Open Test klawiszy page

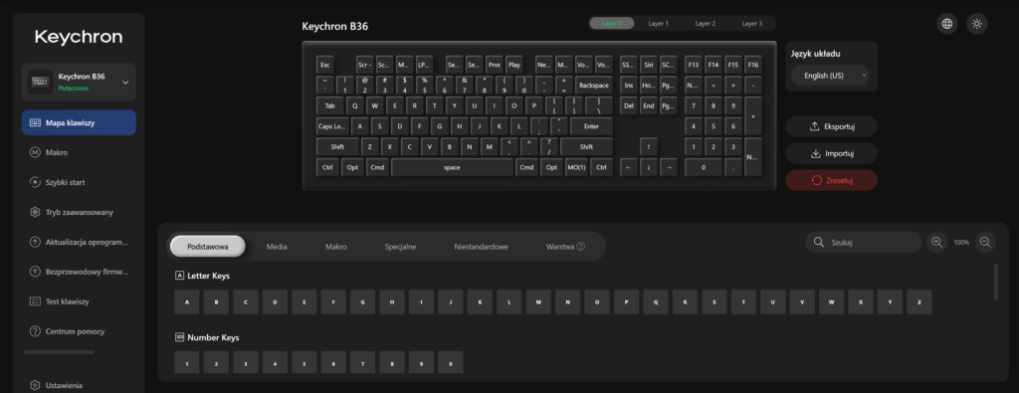[79, 301]
